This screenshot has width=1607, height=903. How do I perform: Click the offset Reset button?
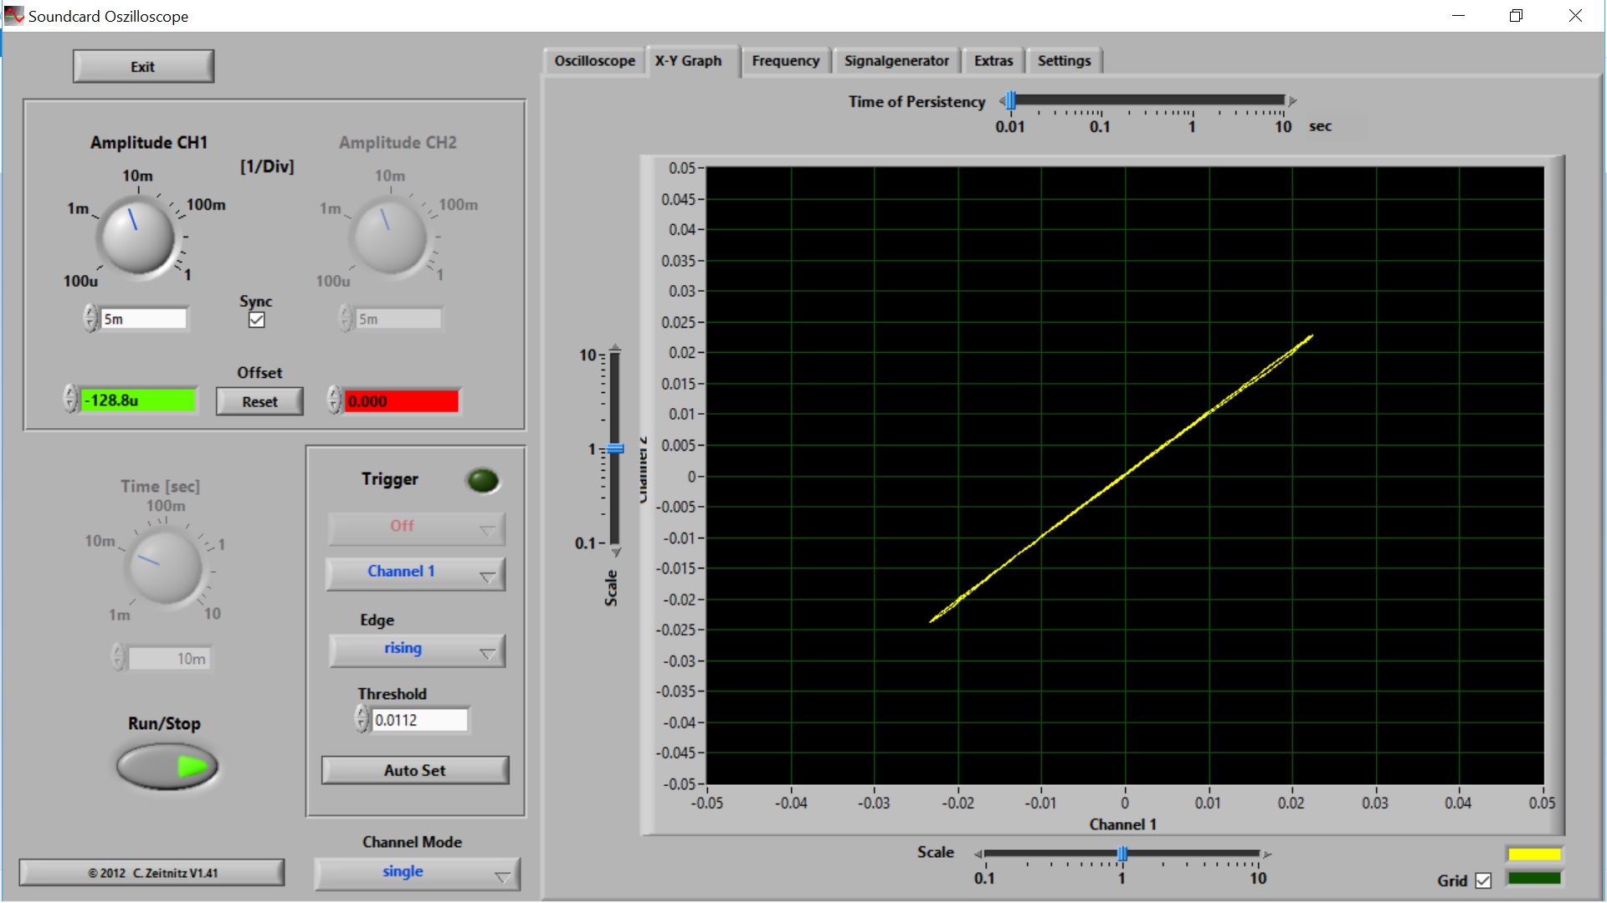(x=259, y=401)
